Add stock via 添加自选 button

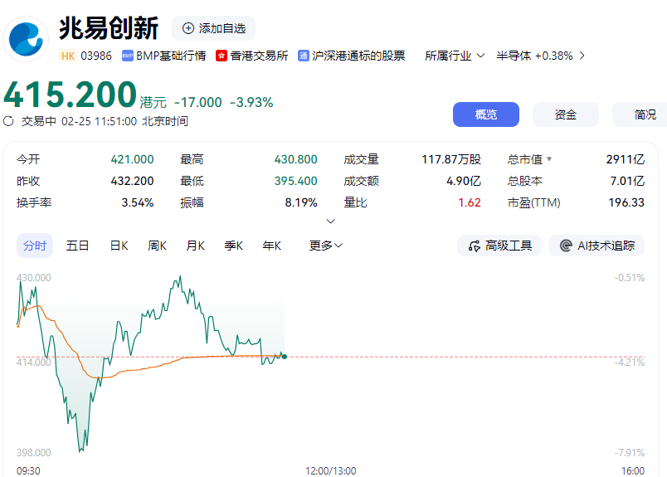click(x=213, y=28)
